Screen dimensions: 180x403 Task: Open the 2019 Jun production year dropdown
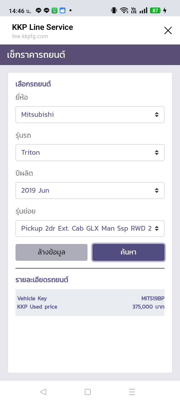point(90,191)
